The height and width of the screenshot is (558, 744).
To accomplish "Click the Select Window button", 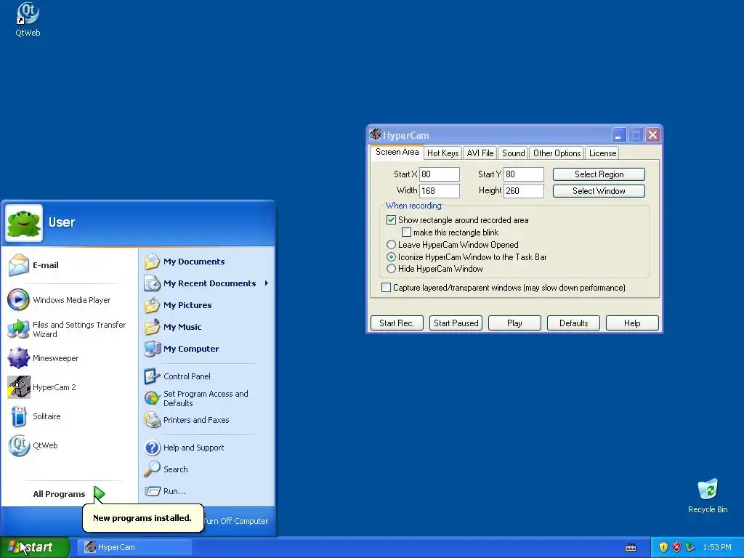I will coord(599,191).
